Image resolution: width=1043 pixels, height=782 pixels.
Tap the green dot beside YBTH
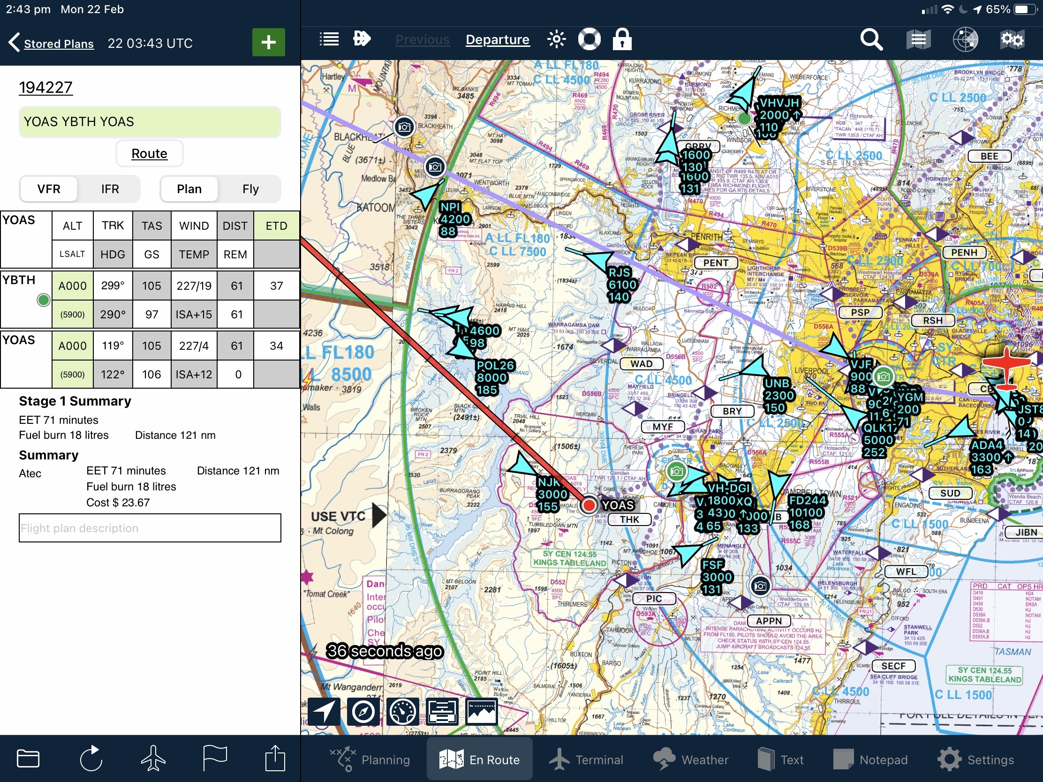pyautogui.click(x=43, y=300)
